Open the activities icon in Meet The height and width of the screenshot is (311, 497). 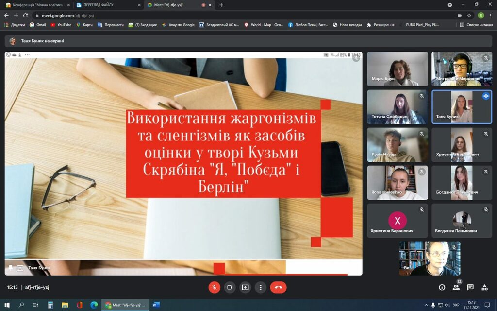(485, 287)
